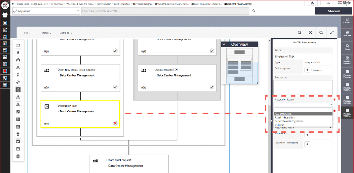Viewport: 354px width, 173px height.
Task: Click the expand fullscreen diagonal arrow icon
Action: click(332, 33)
